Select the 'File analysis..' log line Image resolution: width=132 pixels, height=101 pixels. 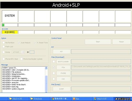tap(12, 72)
